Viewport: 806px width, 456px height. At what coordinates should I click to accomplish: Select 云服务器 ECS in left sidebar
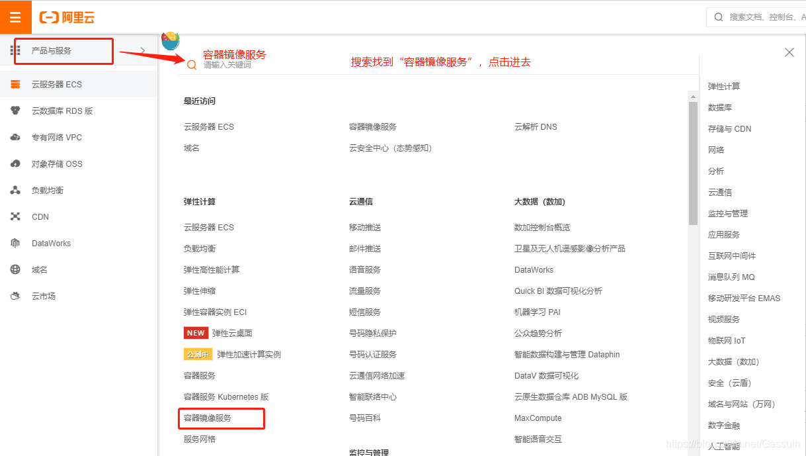57,84
